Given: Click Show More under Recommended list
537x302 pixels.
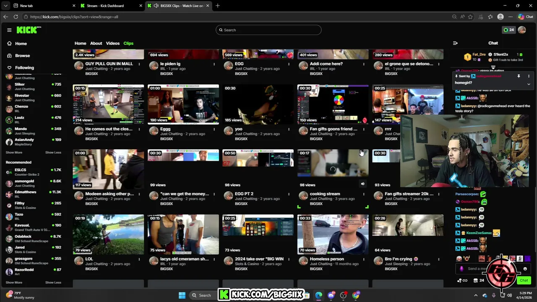Looking at the screenshot, I should 14,282.
